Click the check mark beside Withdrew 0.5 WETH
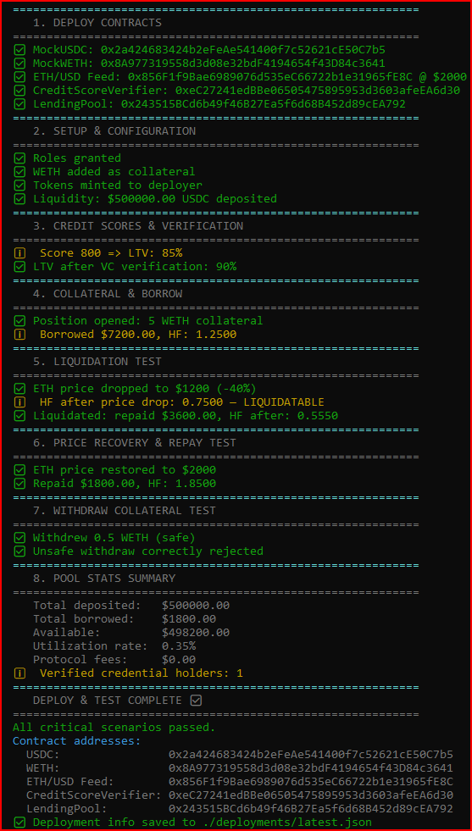 [19, 538]
